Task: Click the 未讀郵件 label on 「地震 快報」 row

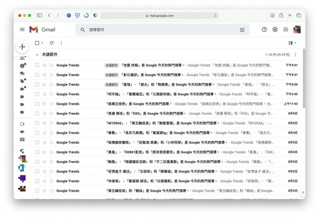Action: tap(111, 65)
